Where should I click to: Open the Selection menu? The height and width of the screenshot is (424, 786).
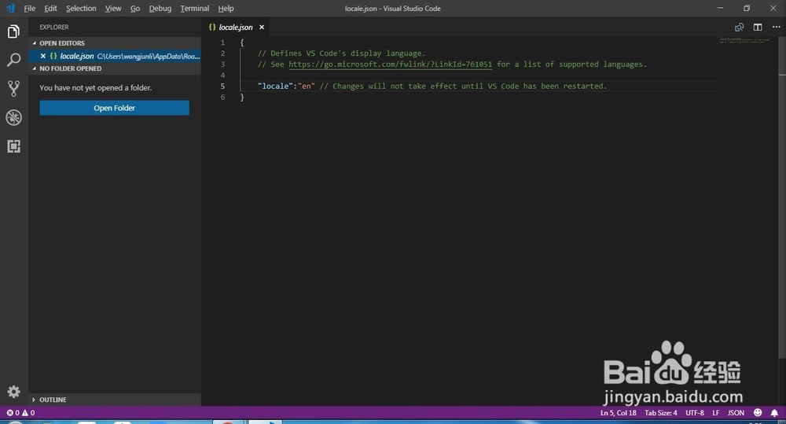coord(81,8)
